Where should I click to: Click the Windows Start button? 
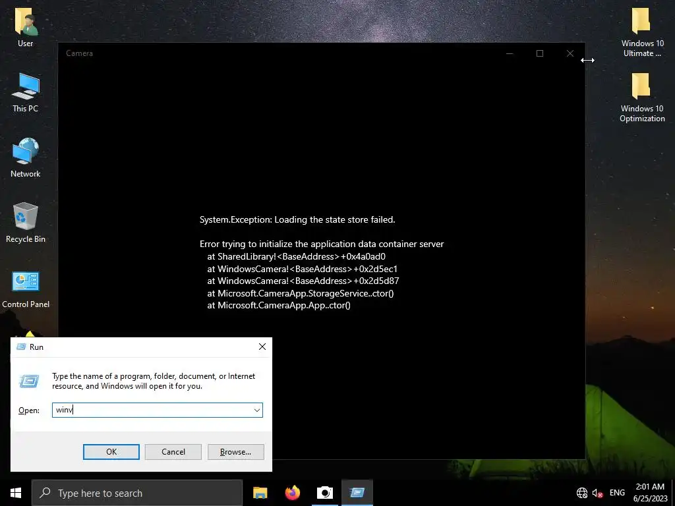(x=16, y=493)
